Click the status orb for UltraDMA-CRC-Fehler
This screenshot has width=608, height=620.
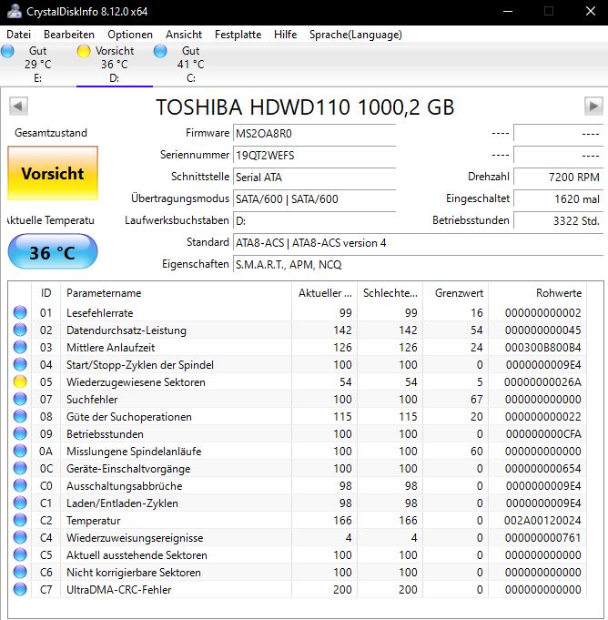point(20,589)
